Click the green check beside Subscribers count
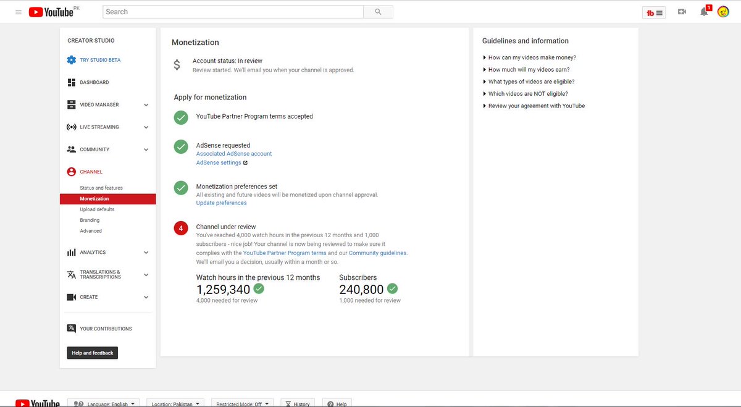Screen dimensions: 741x407 tap(392, 288)
